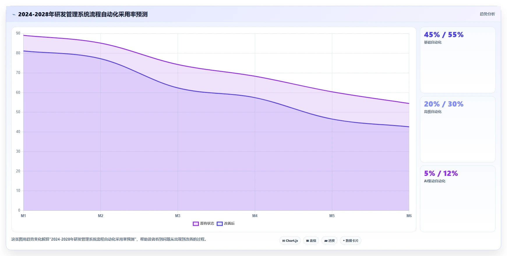The image size is (507, 256).
Task: Click the M6 x-axis label
Action: click(x=409, y=216)
